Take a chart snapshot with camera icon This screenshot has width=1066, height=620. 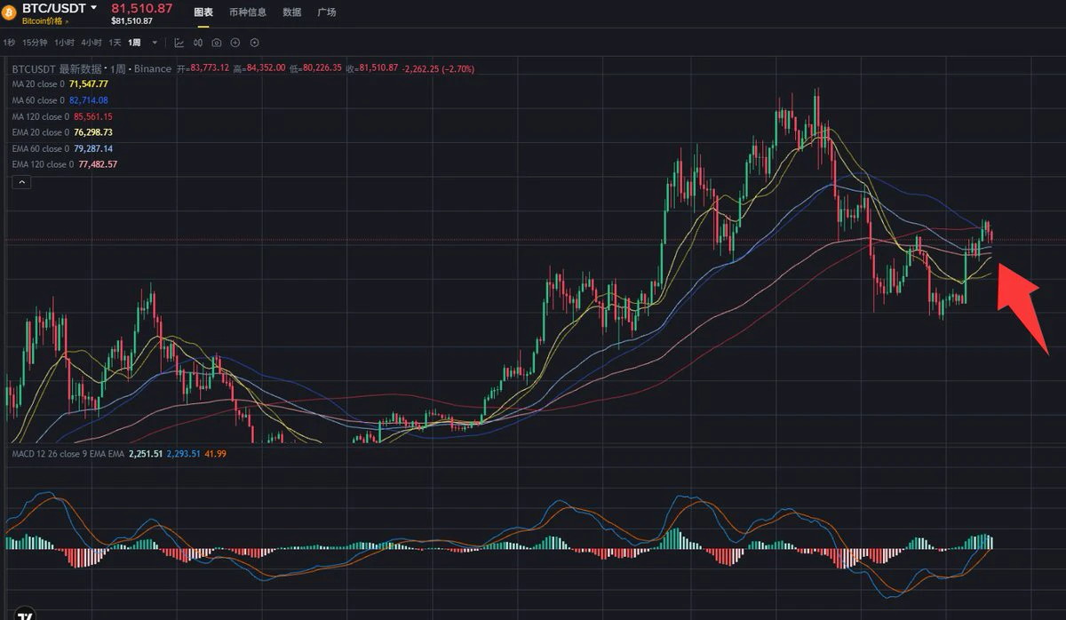click(216, 43)
